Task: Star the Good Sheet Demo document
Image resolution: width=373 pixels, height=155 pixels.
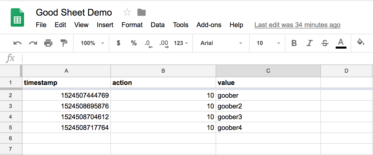Action: pyautogui.click(x=127, y=12)
